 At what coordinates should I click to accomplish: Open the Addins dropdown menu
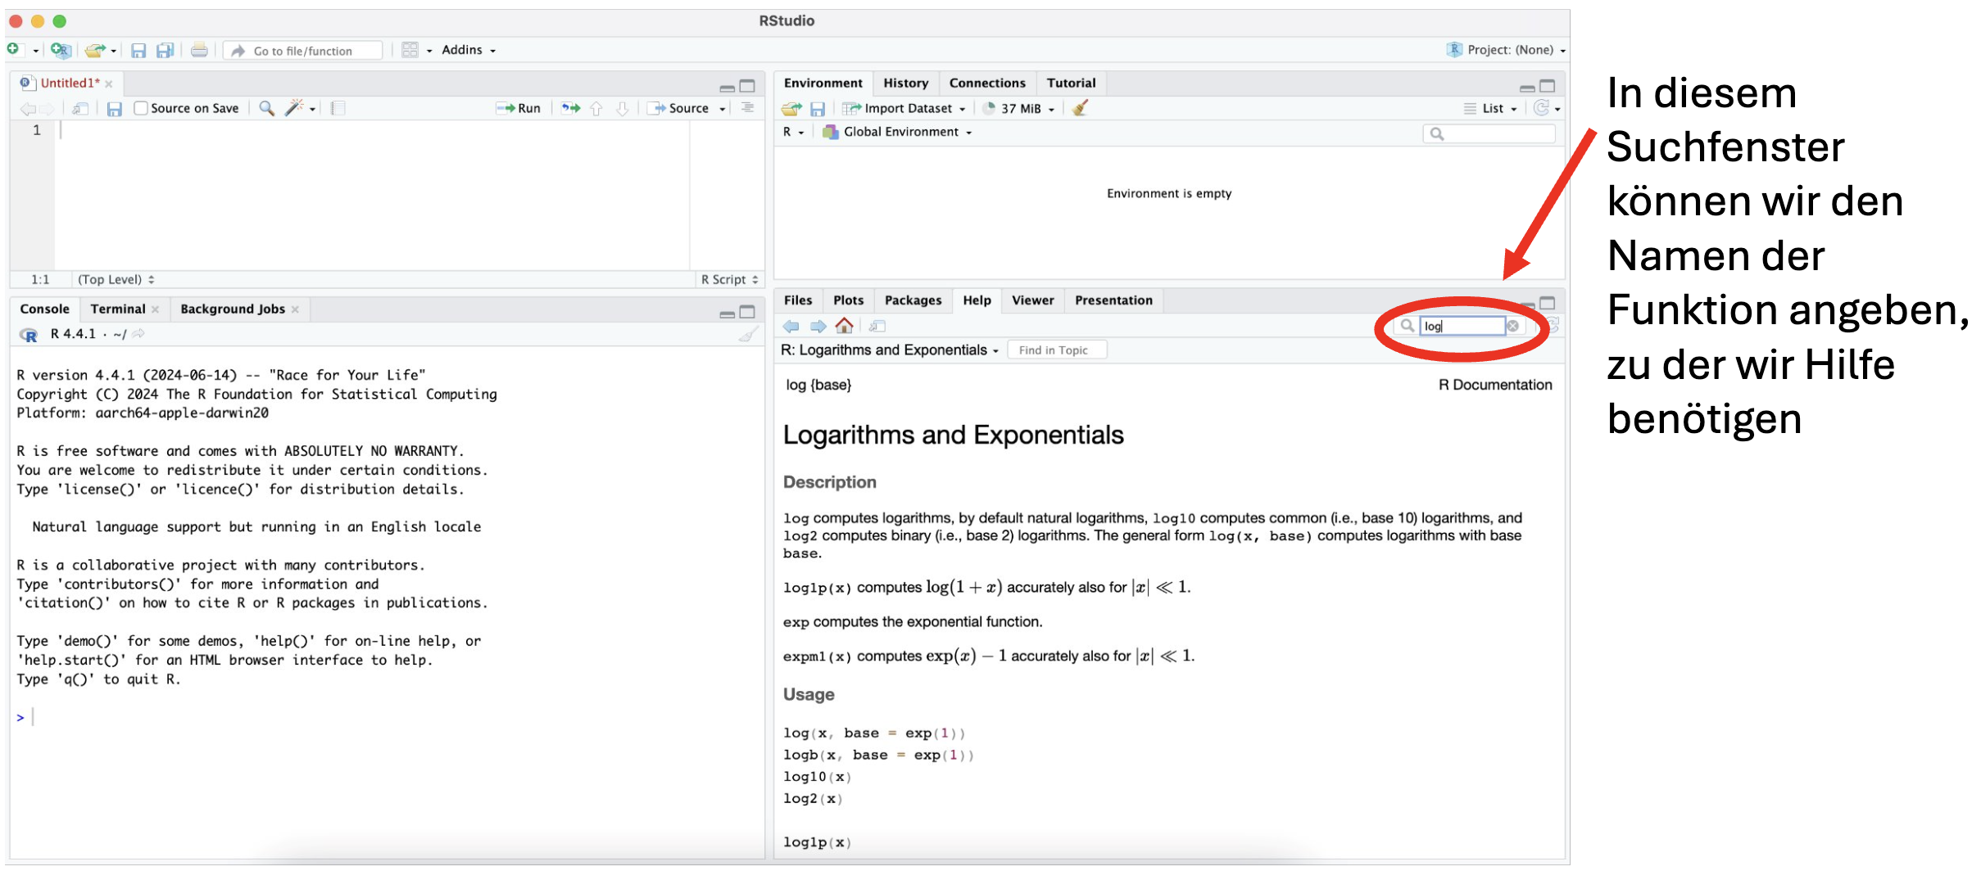coord(468,50)
